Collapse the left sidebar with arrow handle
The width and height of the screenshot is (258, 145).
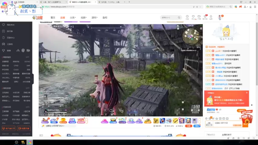click(33, 79)
